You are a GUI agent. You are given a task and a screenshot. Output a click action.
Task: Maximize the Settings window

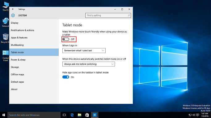click(122, 9)
